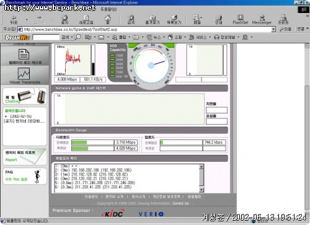Open the FAQ banner
Screen dimensions: 310x225
25,176
